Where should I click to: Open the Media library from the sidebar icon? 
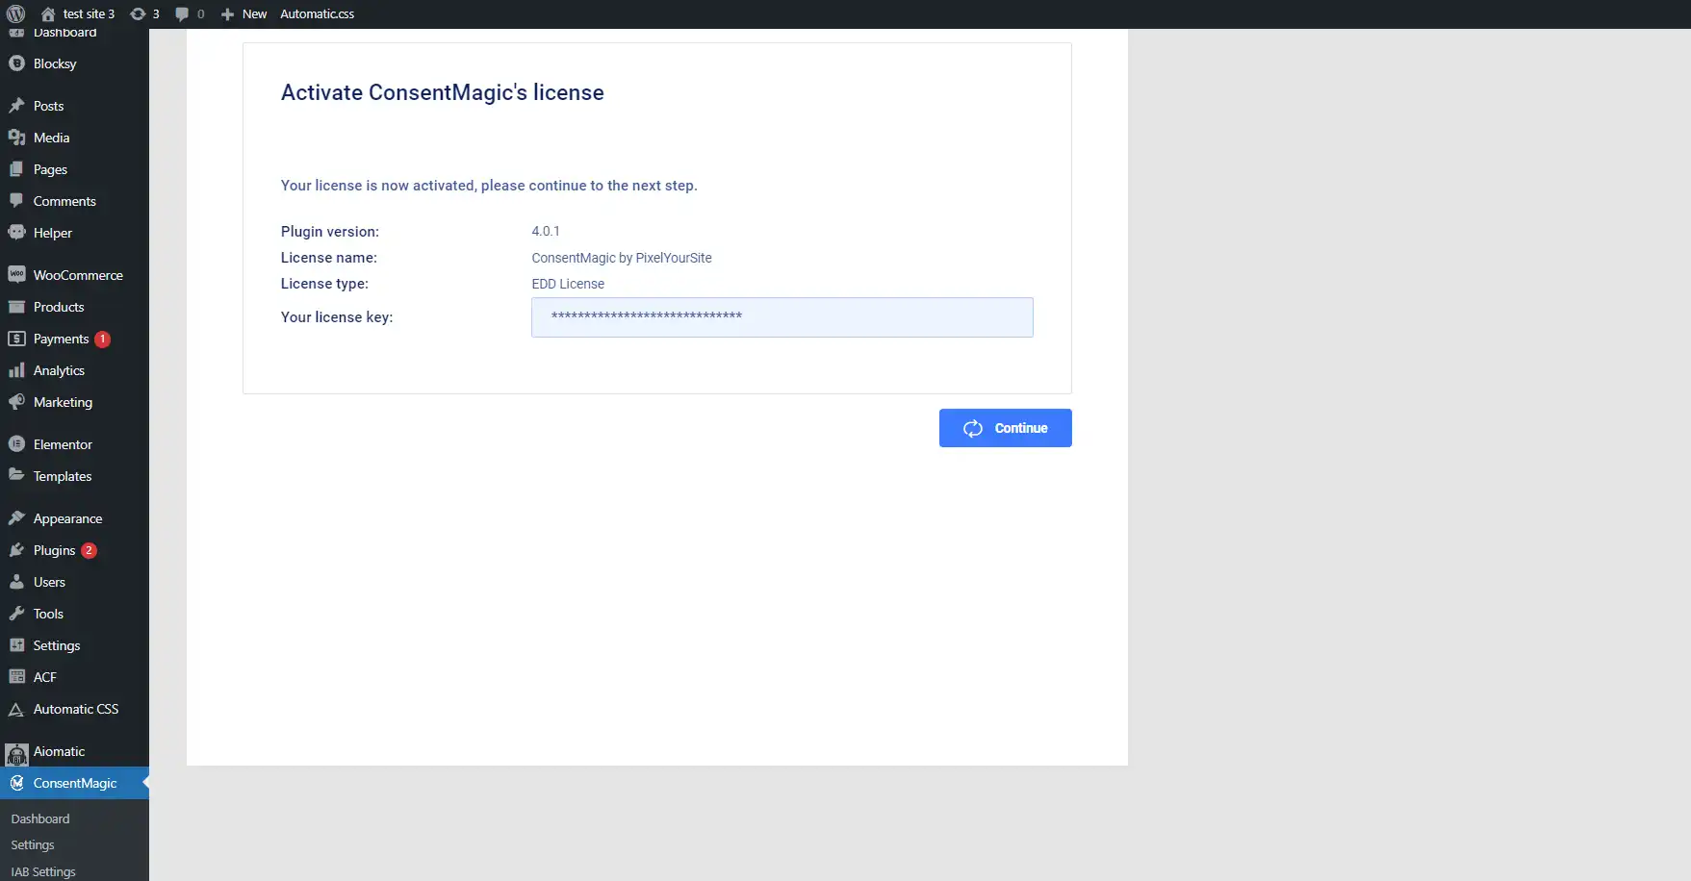tap(18, 138)
